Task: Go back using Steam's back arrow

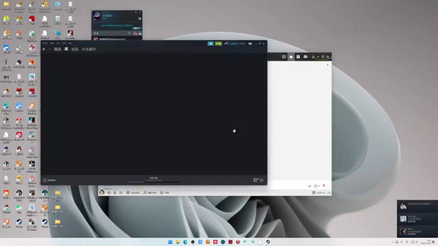Action: tap(44, 49)
